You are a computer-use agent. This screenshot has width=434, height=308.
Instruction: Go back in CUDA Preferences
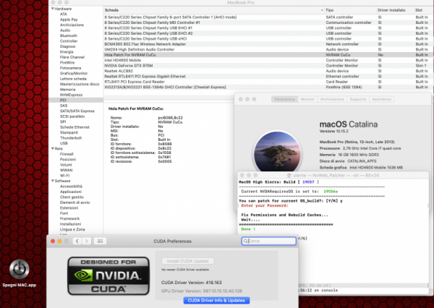pyautogui.click(x=77, y=241)
